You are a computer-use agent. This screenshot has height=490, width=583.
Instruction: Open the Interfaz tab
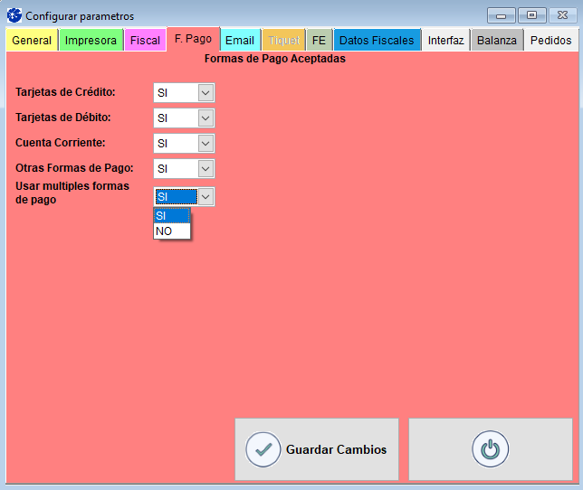(x=446, y=41)
